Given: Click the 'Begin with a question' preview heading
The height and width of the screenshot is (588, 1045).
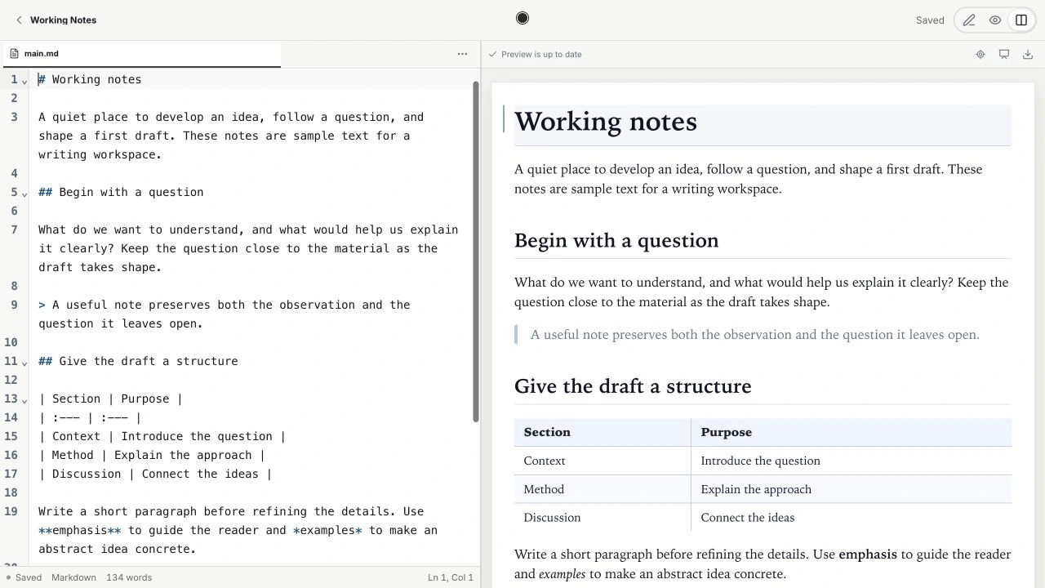Looking at the screenshot, I should click(x=616, y=241).
